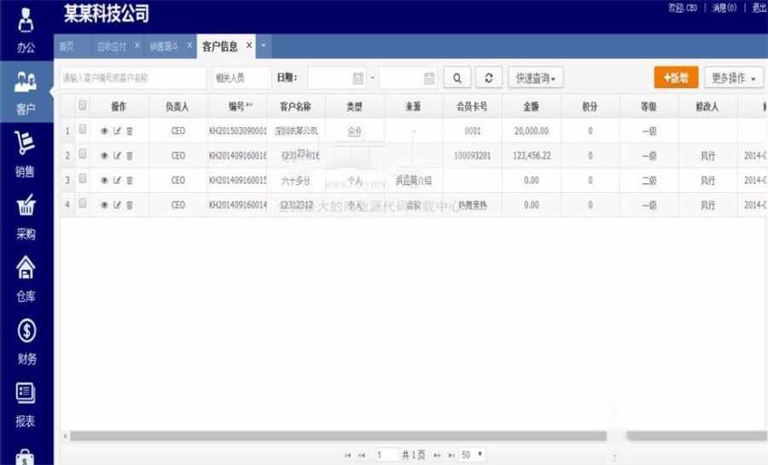Open the 销售 module in sidebar
The height and width of the screenshot is (465, 768).
point(26,154)
